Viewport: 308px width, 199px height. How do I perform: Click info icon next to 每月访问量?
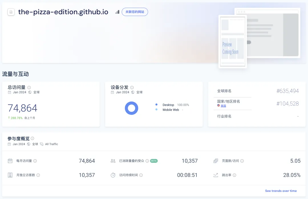(35, 161)
